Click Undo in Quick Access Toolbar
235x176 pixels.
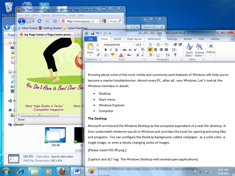[x=98, y=33]
